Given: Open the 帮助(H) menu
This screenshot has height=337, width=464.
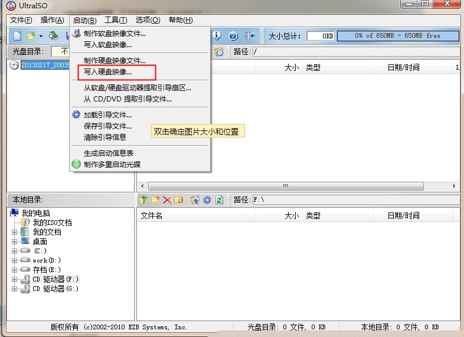Looking at the screenshot, I should [x=181, y=20].
